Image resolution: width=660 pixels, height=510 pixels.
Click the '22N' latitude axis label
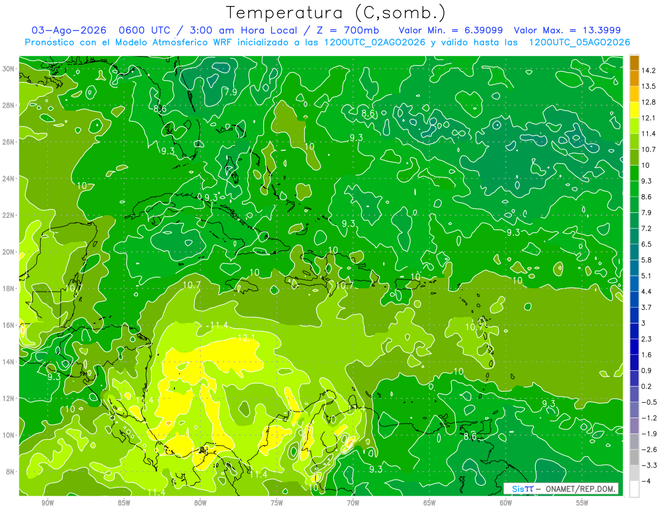[9, 215]
